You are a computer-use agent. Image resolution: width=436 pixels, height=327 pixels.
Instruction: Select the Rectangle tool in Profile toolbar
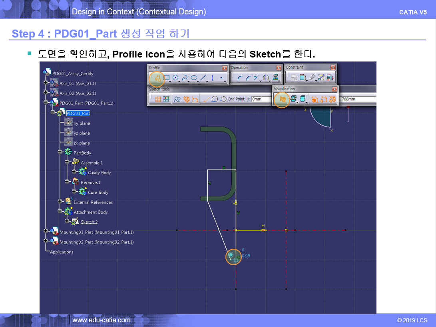167,78
